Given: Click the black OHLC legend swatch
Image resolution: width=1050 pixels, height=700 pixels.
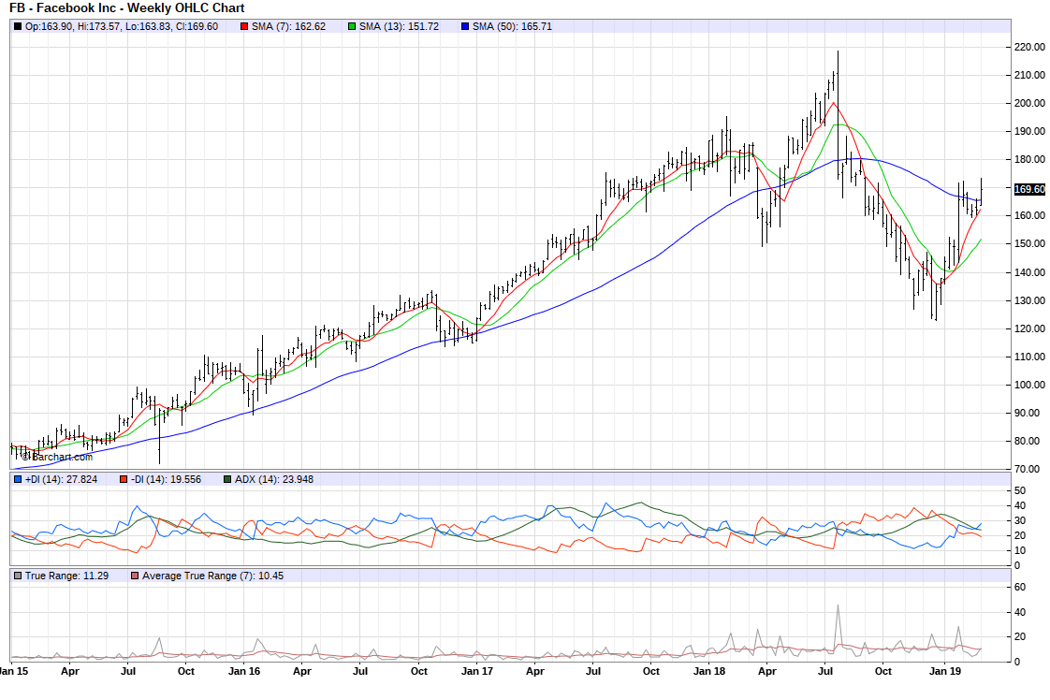Looking at the screenshot, I should click(18, 27).
